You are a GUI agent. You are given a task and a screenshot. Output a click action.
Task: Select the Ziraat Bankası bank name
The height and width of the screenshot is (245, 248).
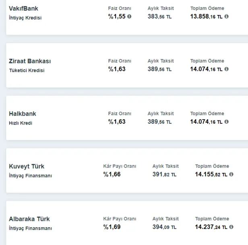pyautogui.click(x=30, y=61)
